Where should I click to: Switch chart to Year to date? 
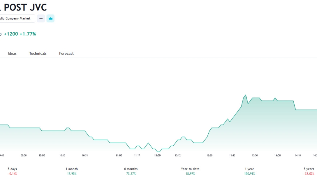pos(190,171)
